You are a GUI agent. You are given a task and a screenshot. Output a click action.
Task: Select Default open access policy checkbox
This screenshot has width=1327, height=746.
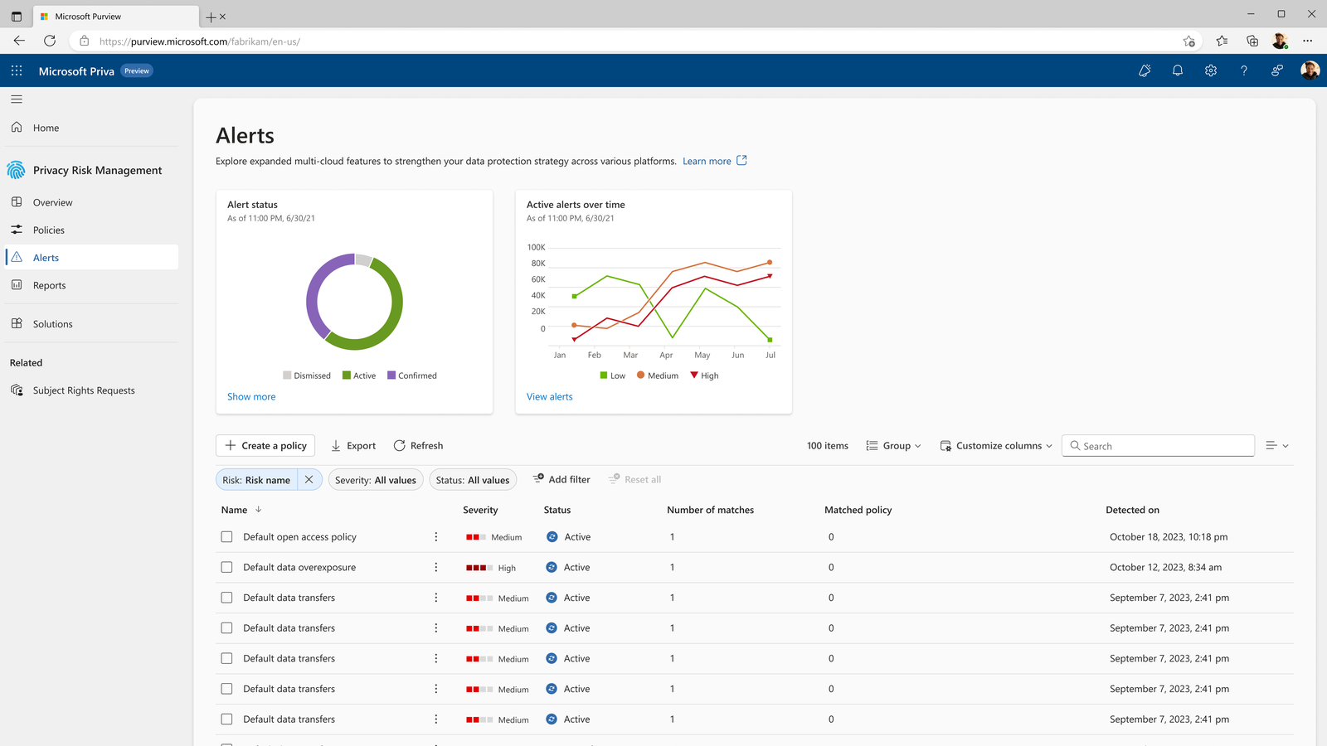tap(226, 537)
